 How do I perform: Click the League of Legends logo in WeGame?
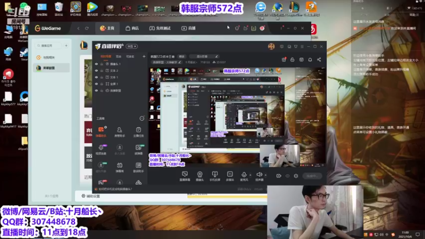click(x=84, y=45)
